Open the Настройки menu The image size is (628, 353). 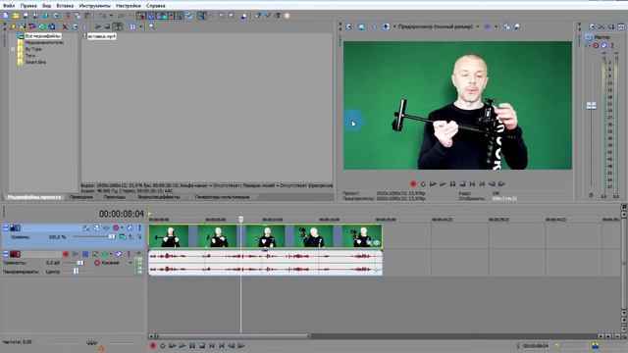click(129, 6)
